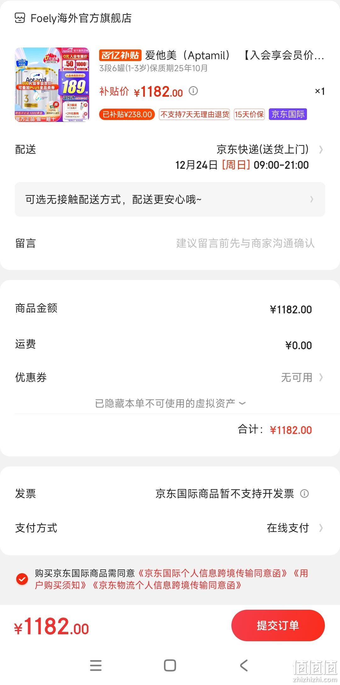Tap the Foely store icon
The width and height of the screenshot is (340, 685).
(20, 18)
